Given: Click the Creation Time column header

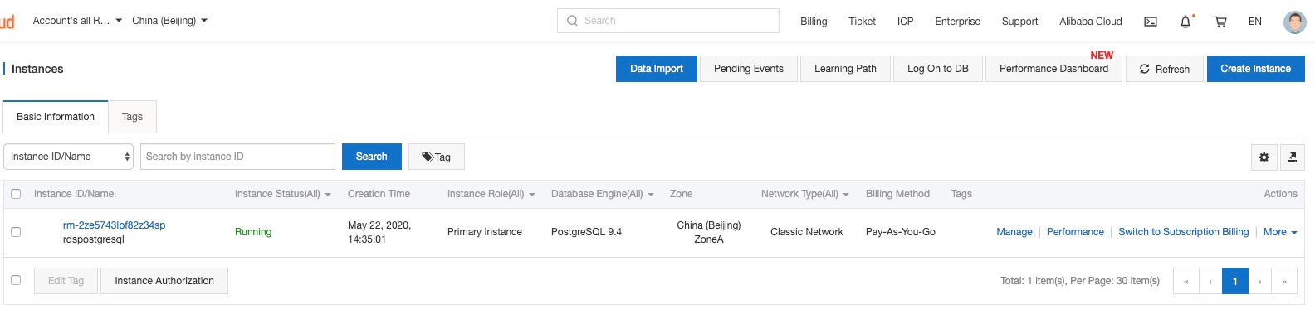Looking at the screenshot, I should 379,194.
